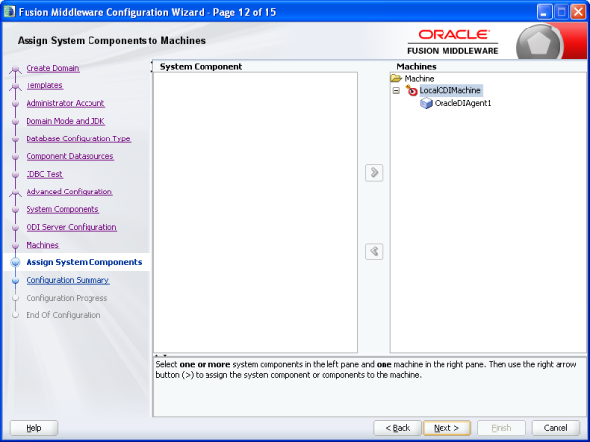Go to Configuration Summary step
Viewport: 590px width, 442px height.
[x=68, y=280]
